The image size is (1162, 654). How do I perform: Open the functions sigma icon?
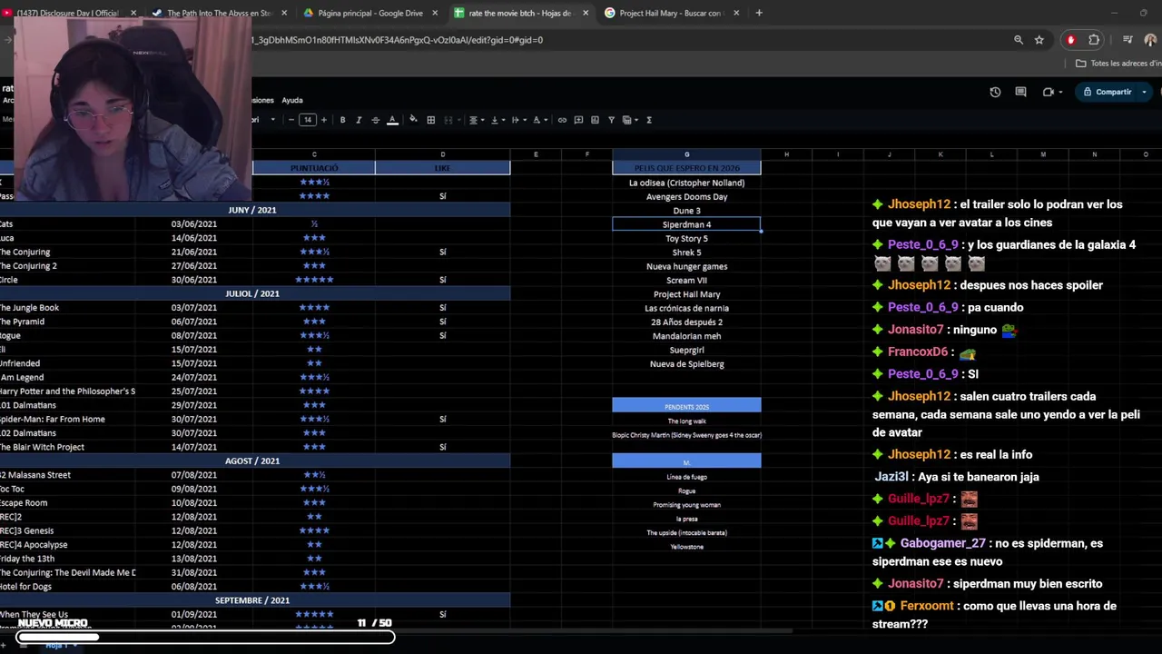click(x=648, y=120)
